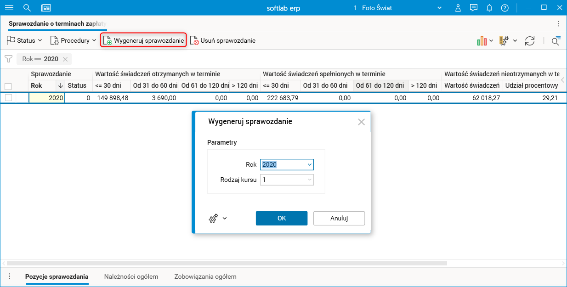Select company '1 - Foto Świat'
This screenshot has width=567, height=287.
373,8
